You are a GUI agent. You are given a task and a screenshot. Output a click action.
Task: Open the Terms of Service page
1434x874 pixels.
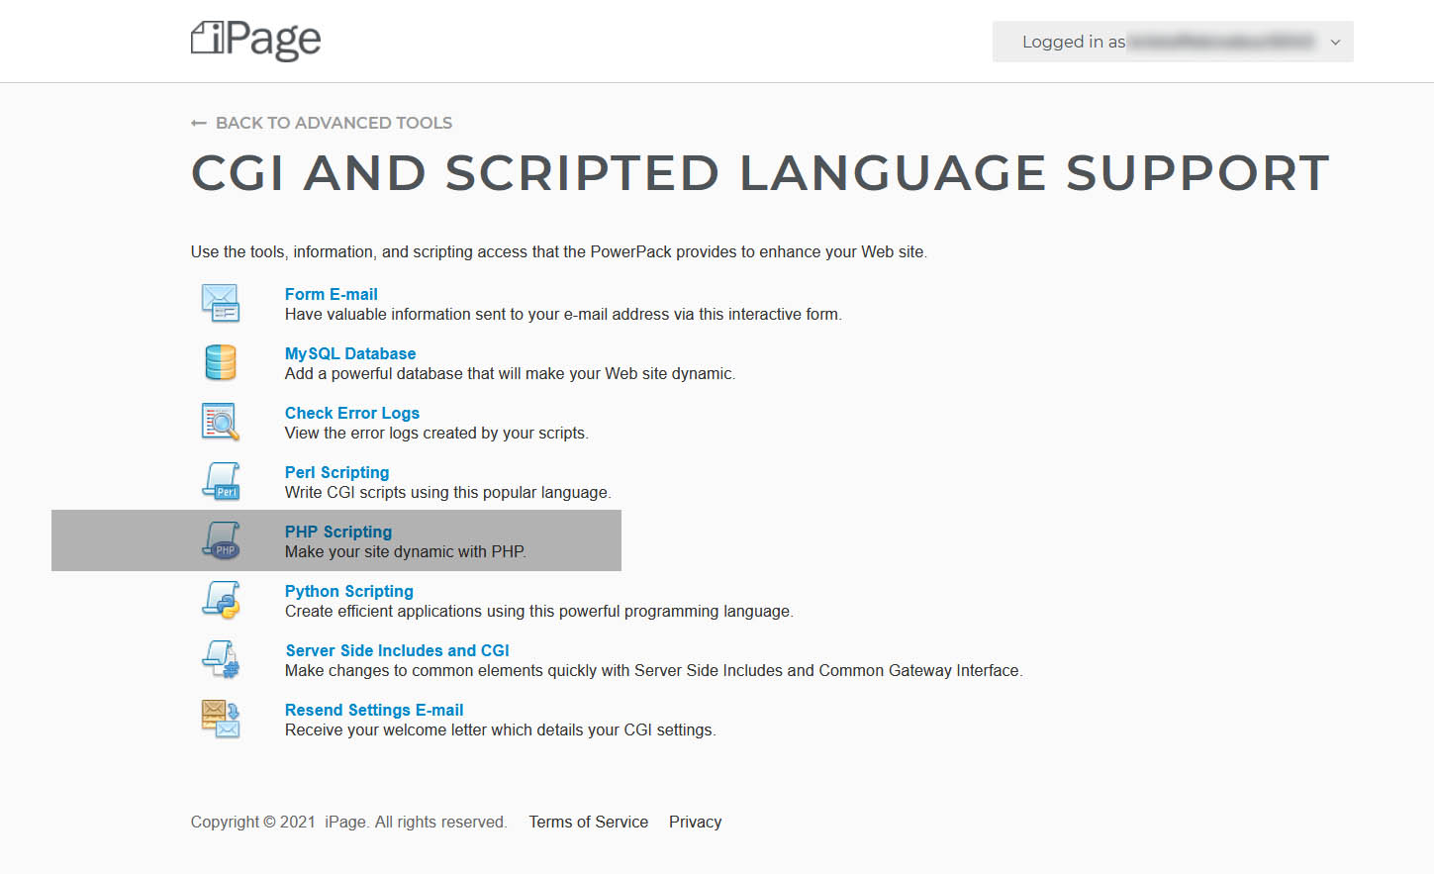tap(589, 822)
